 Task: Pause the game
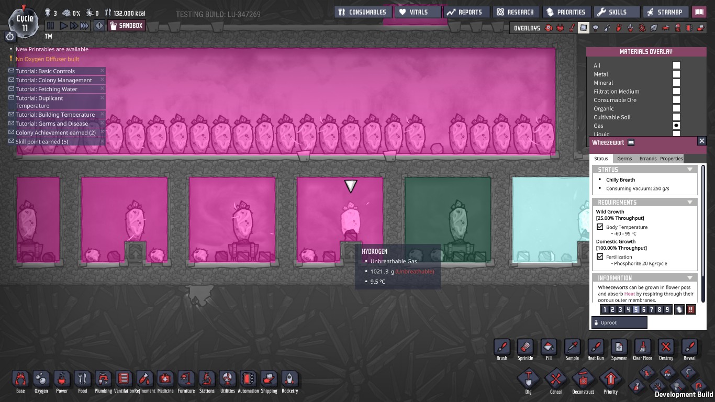click(50, 25)
